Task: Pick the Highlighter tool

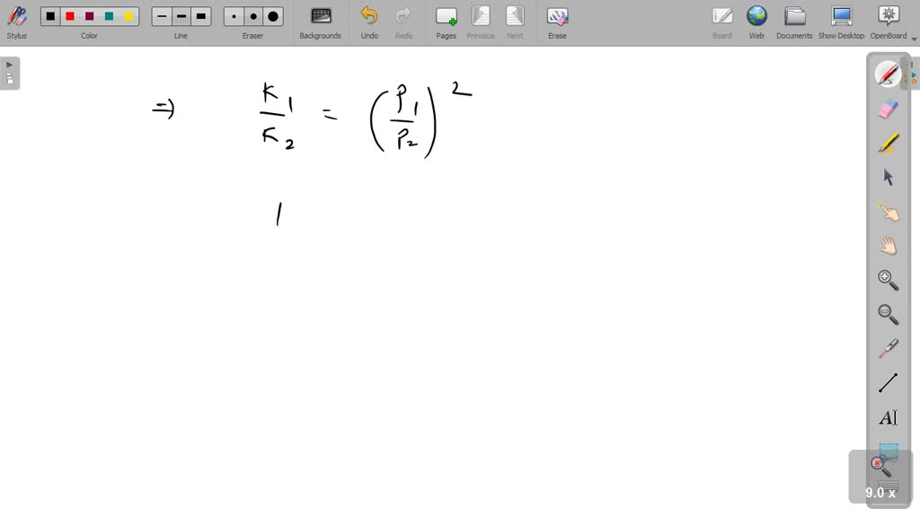Action: (x=888, y=143)
